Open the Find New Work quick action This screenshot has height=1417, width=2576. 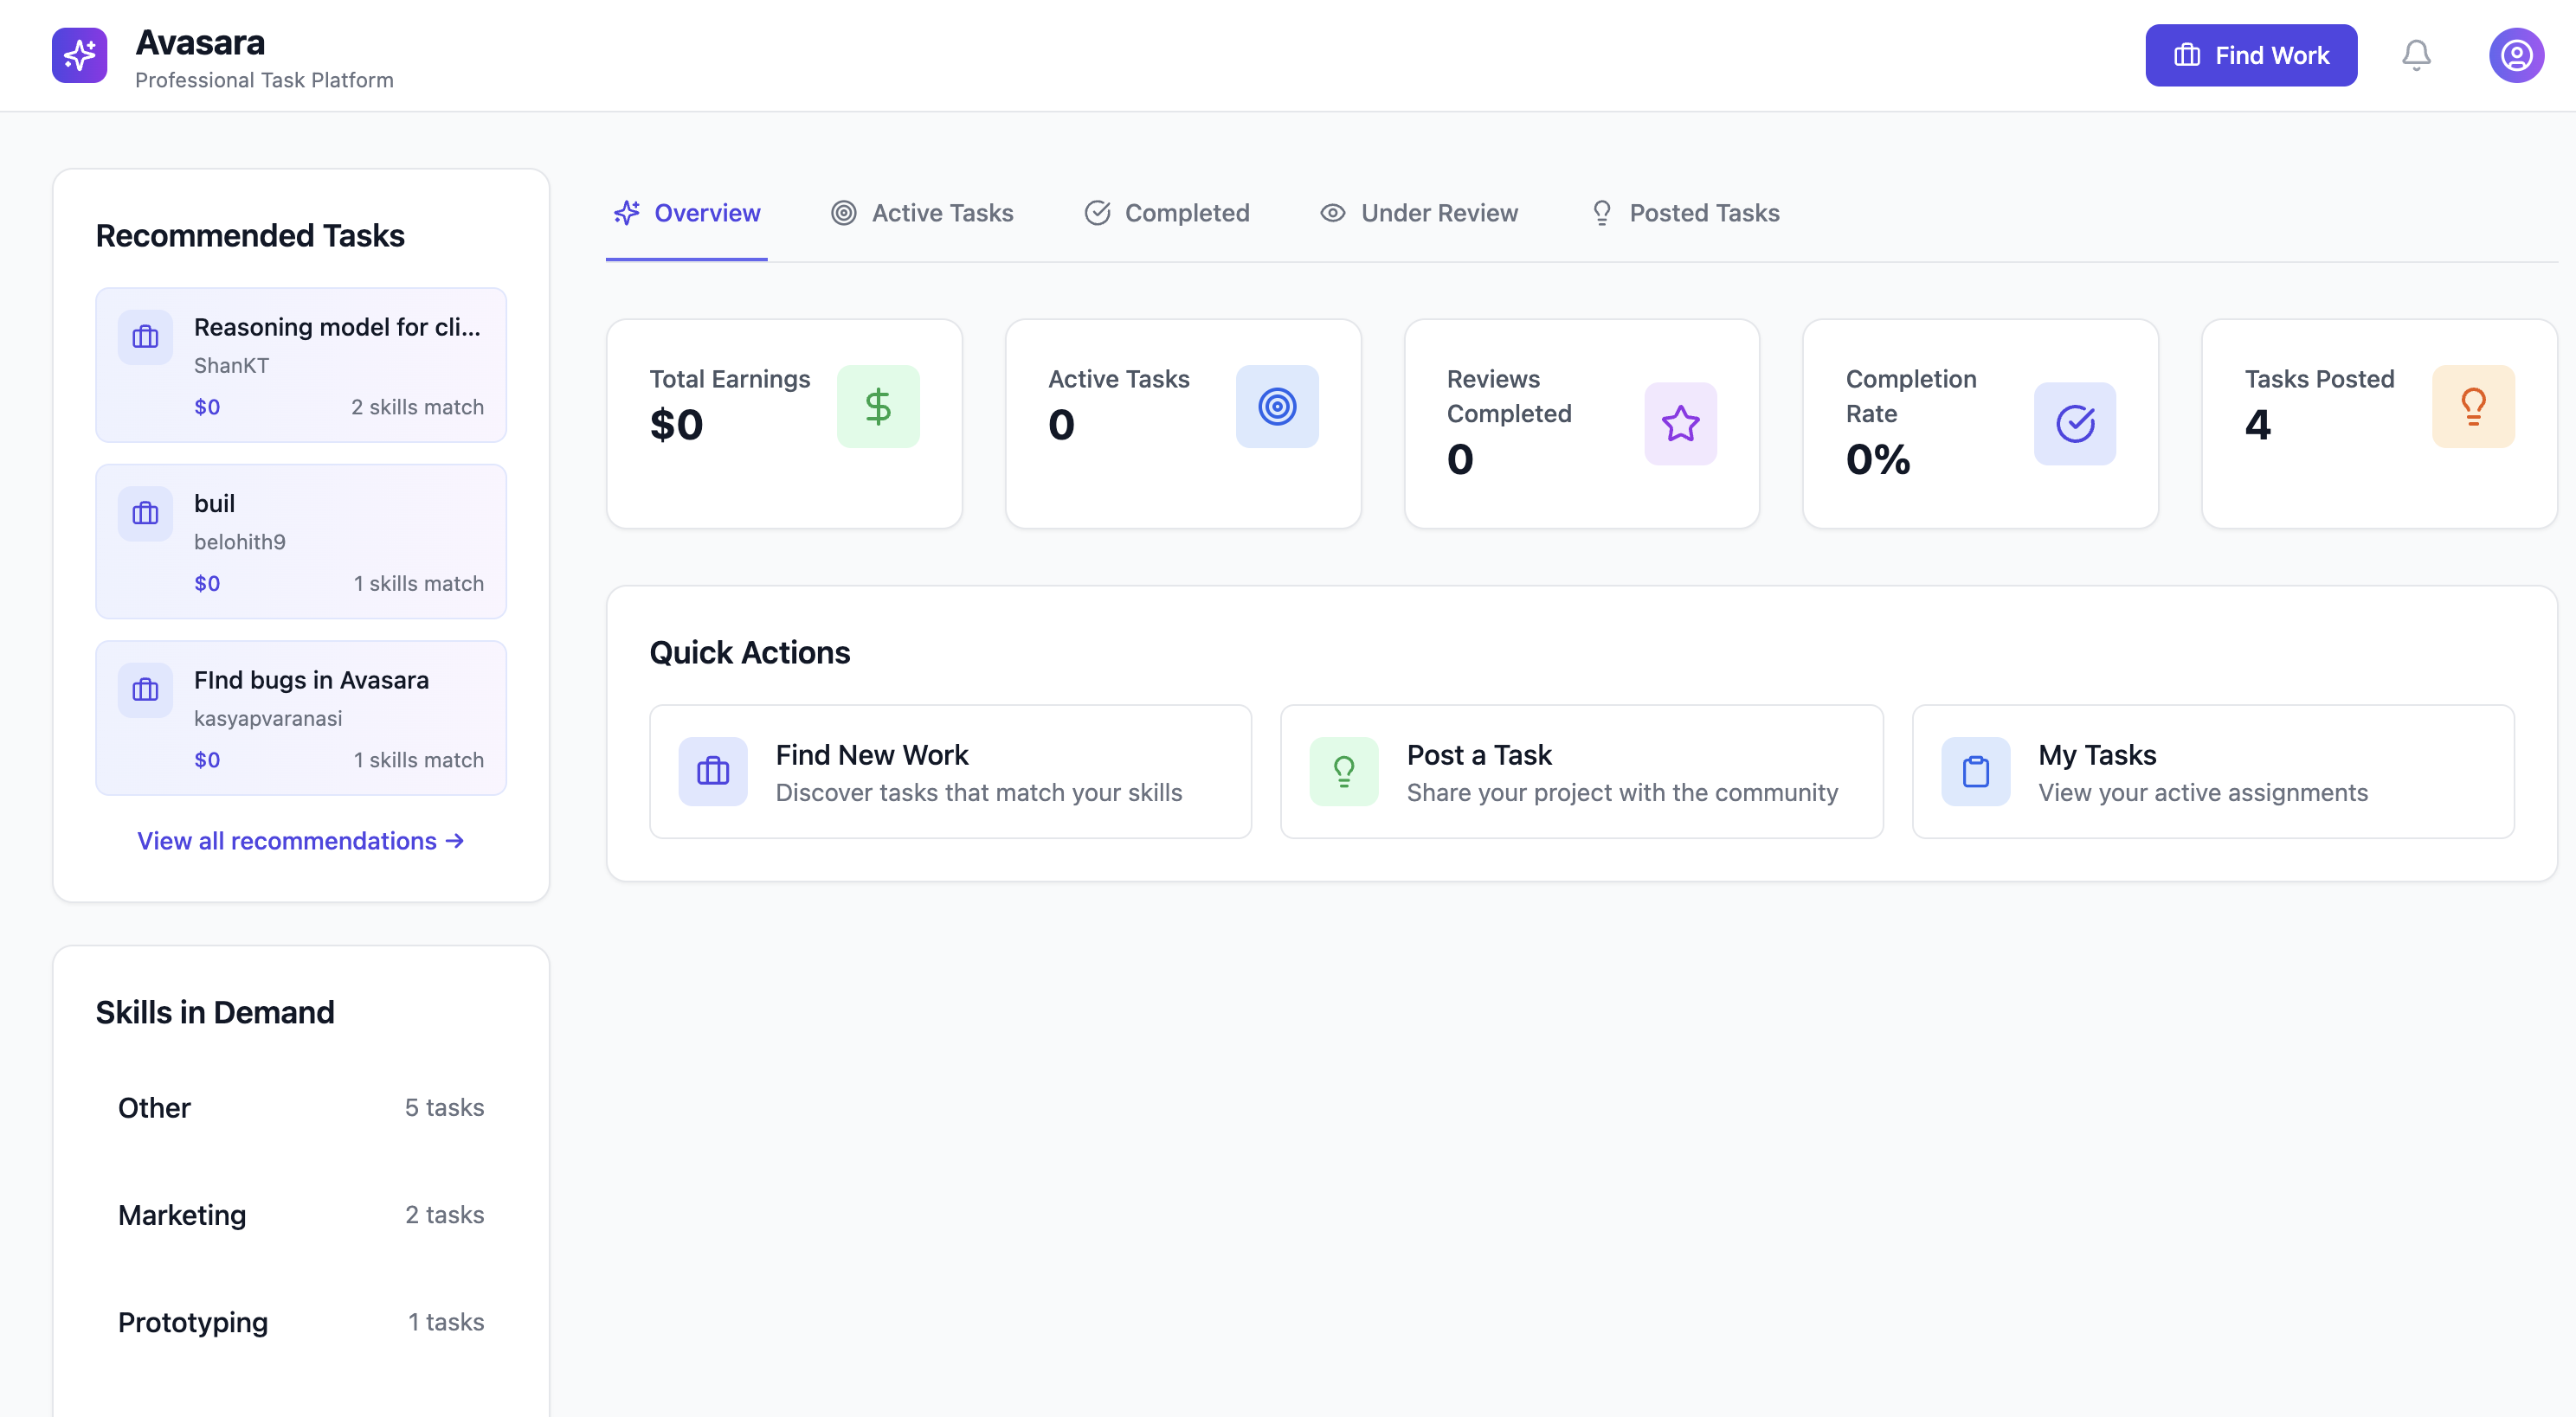(x=950, y=772)
